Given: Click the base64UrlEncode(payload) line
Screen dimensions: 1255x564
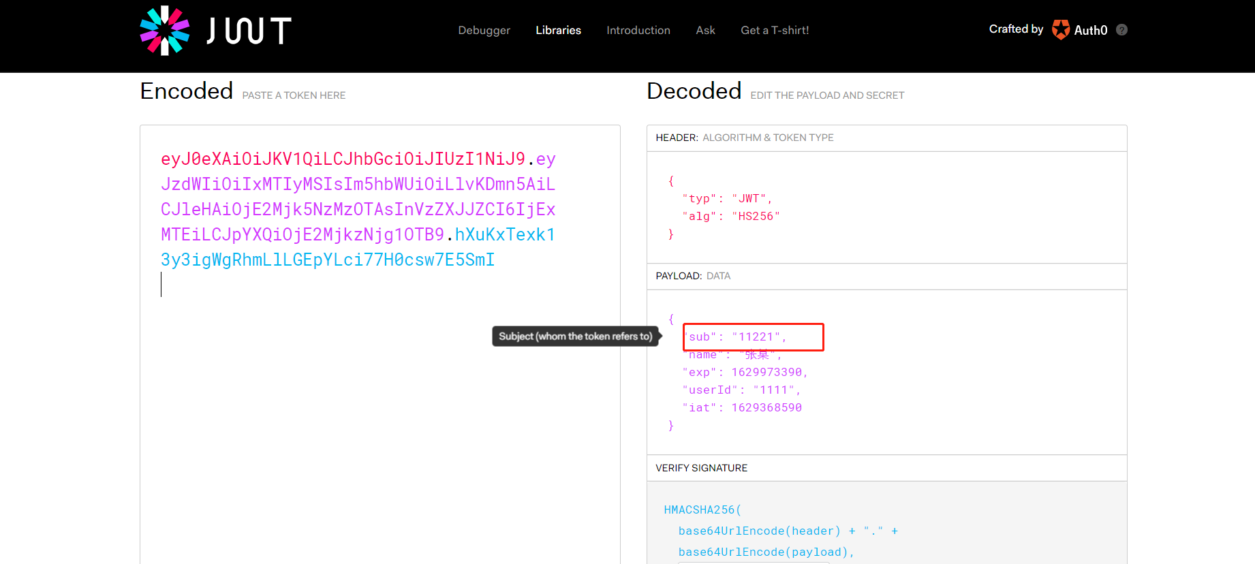Looking at the screenshot, I should (766, 552).
